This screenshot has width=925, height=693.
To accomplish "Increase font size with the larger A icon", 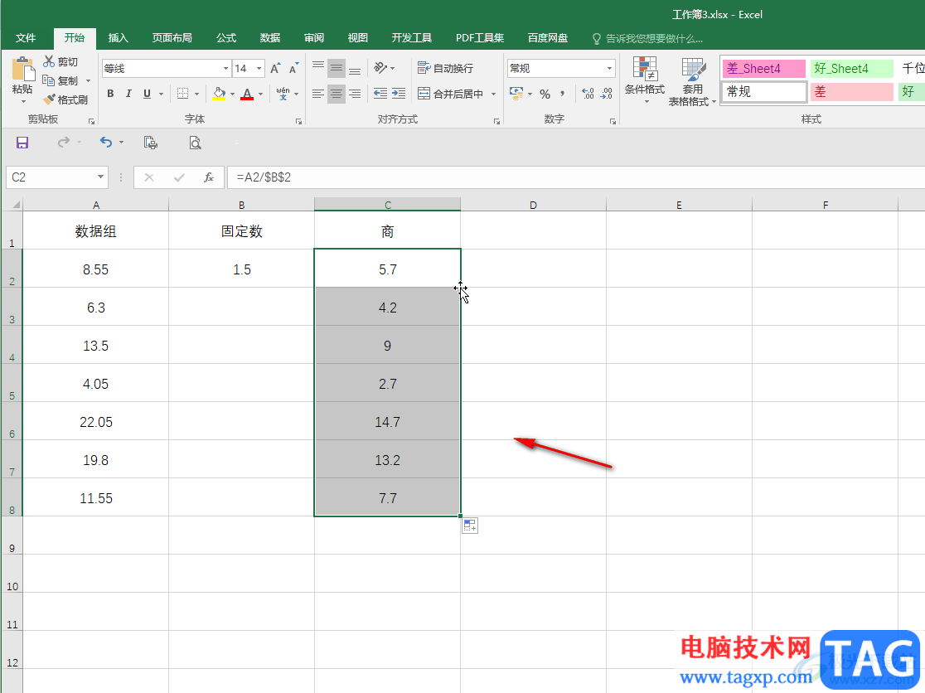I will [275, 69].
